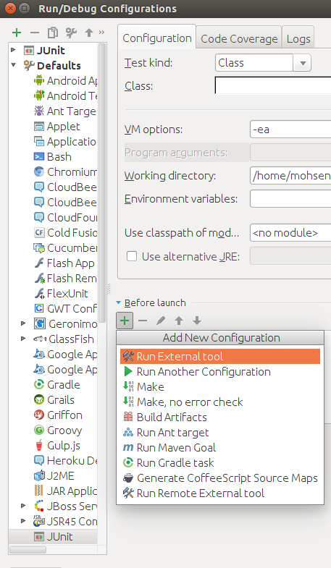
Task: Select Gradle default item
Action: 57,384
